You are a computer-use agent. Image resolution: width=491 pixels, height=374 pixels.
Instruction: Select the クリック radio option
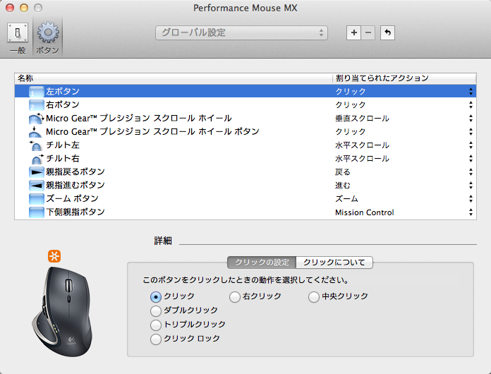click(x=156, y=296)
